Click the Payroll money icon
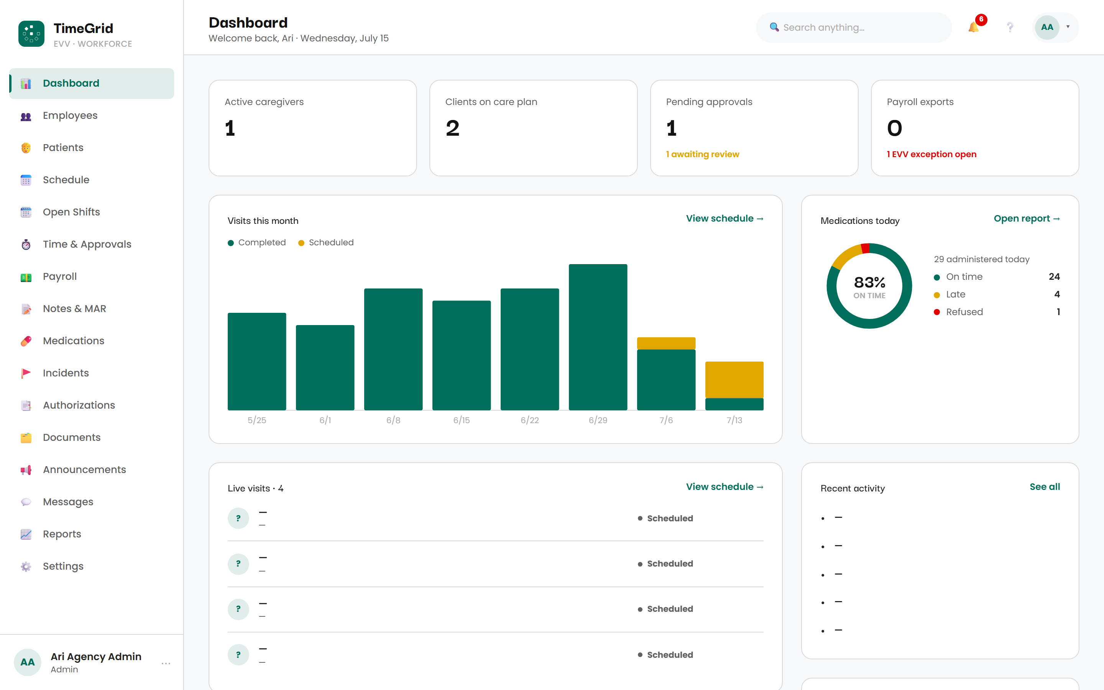The image size is (1104, 690). [26, 277]
